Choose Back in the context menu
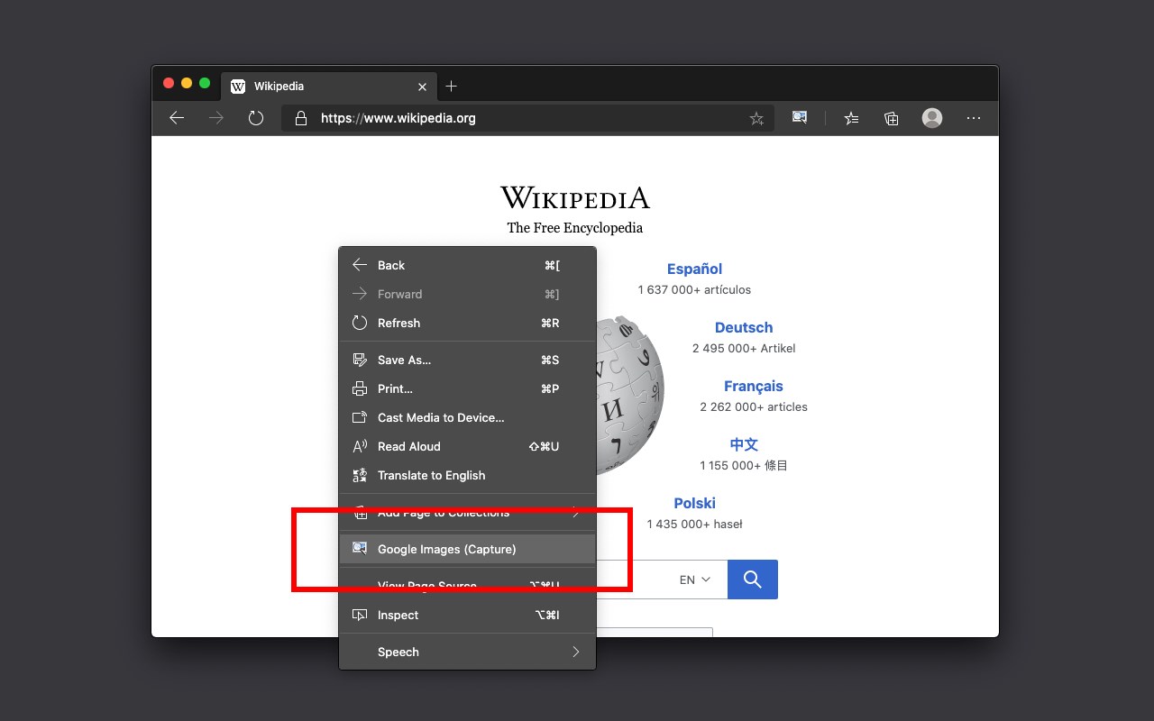Image resolution: width=1154 pixels, height=721 pixels. (x=467, y=265)
